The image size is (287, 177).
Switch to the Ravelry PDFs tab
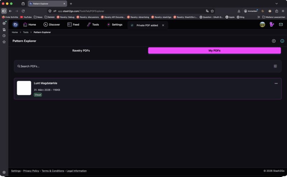click(81, 51)
